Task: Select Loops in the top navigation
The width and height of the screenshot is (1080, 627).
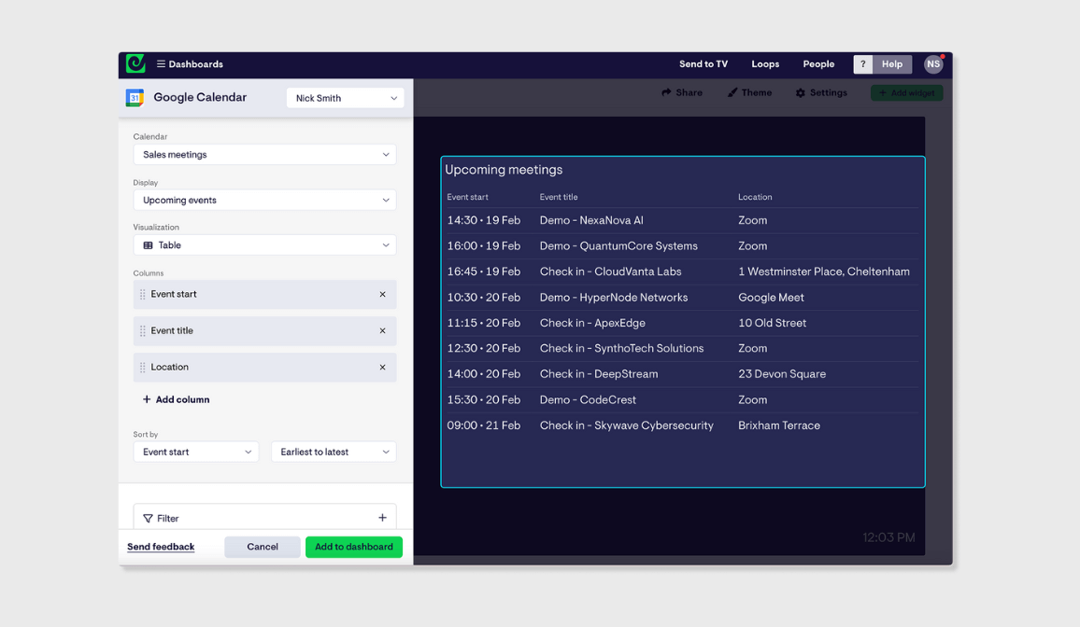Action: pyautogui.click(x=765, y=63)
